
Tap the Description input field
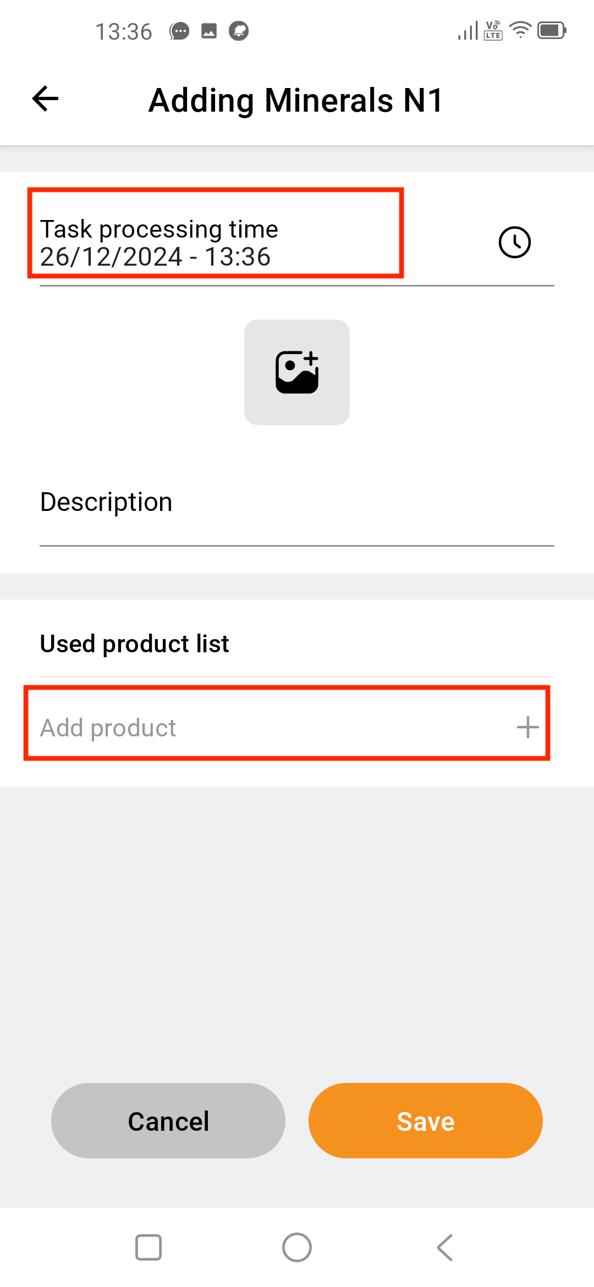pyautogui.click(x=297, y=503)
